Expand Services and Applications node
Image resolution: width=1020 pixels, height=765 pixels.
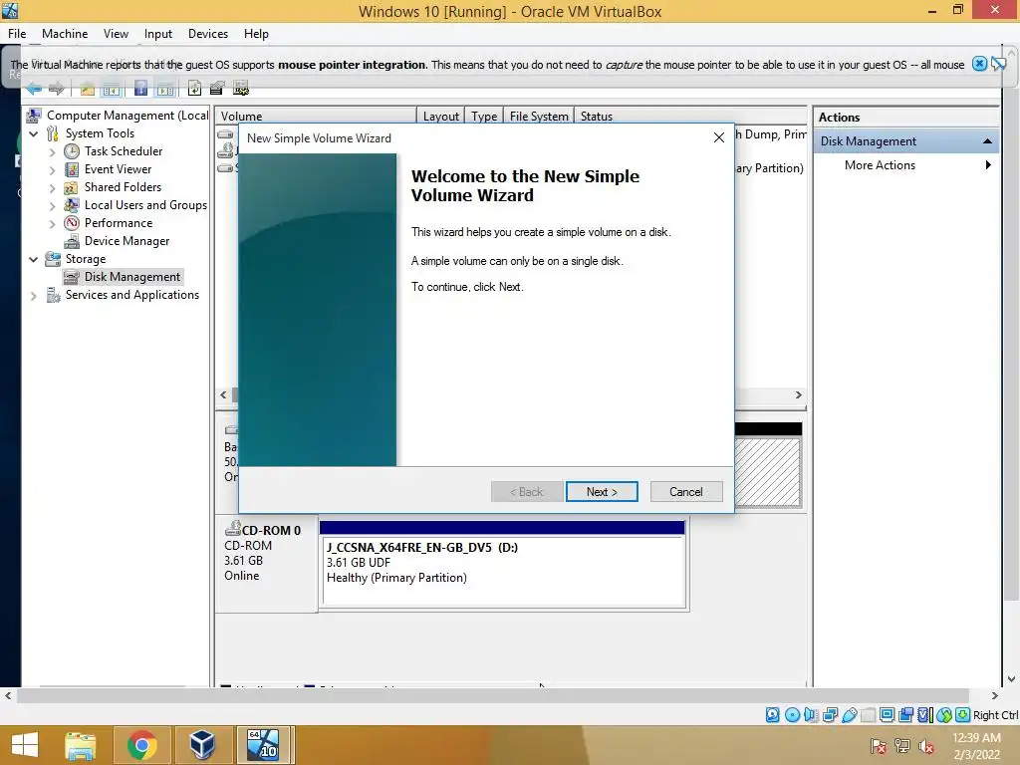coord(33,295)
